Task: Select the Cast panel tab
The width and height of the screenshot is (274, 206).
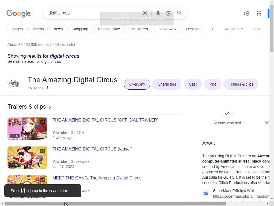Action: [193, 84]
